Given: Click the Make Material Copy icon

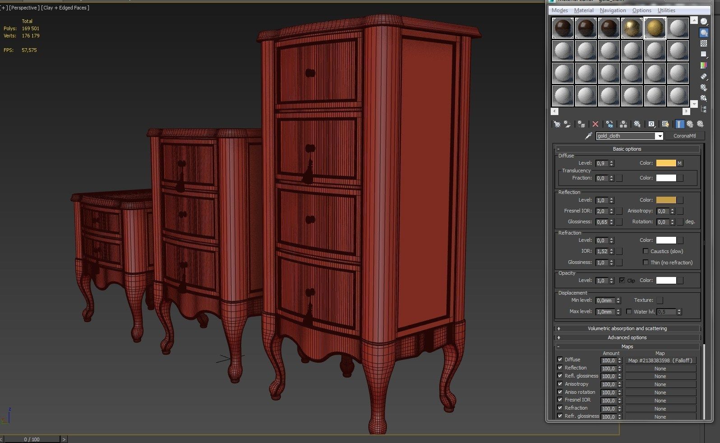Looking at the screenshot, I should (609, 124).
